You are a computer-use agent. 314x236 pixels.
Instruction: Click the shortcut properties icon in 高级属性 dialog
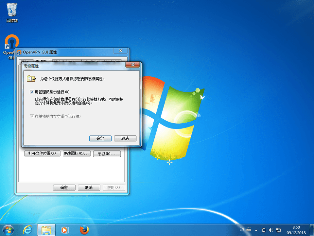click(x=31, y=78)
